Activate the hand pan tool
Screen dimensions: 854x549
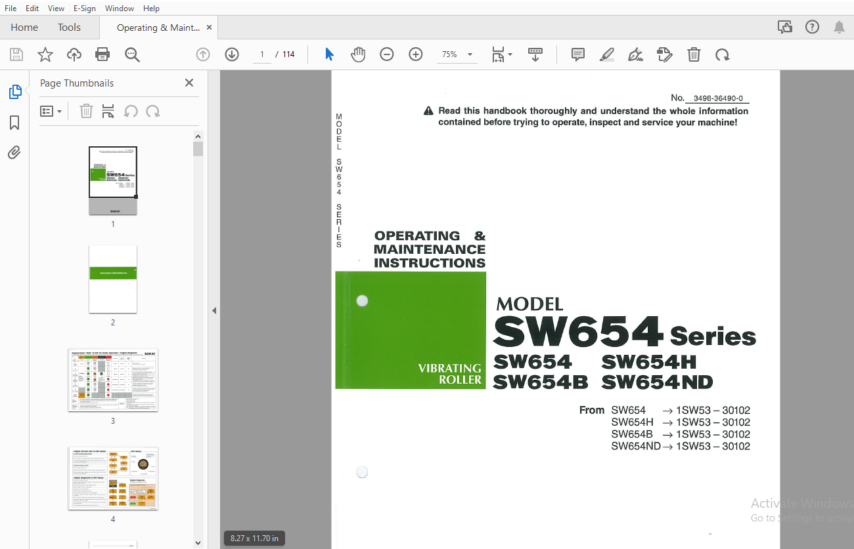[x=358, y=54]
